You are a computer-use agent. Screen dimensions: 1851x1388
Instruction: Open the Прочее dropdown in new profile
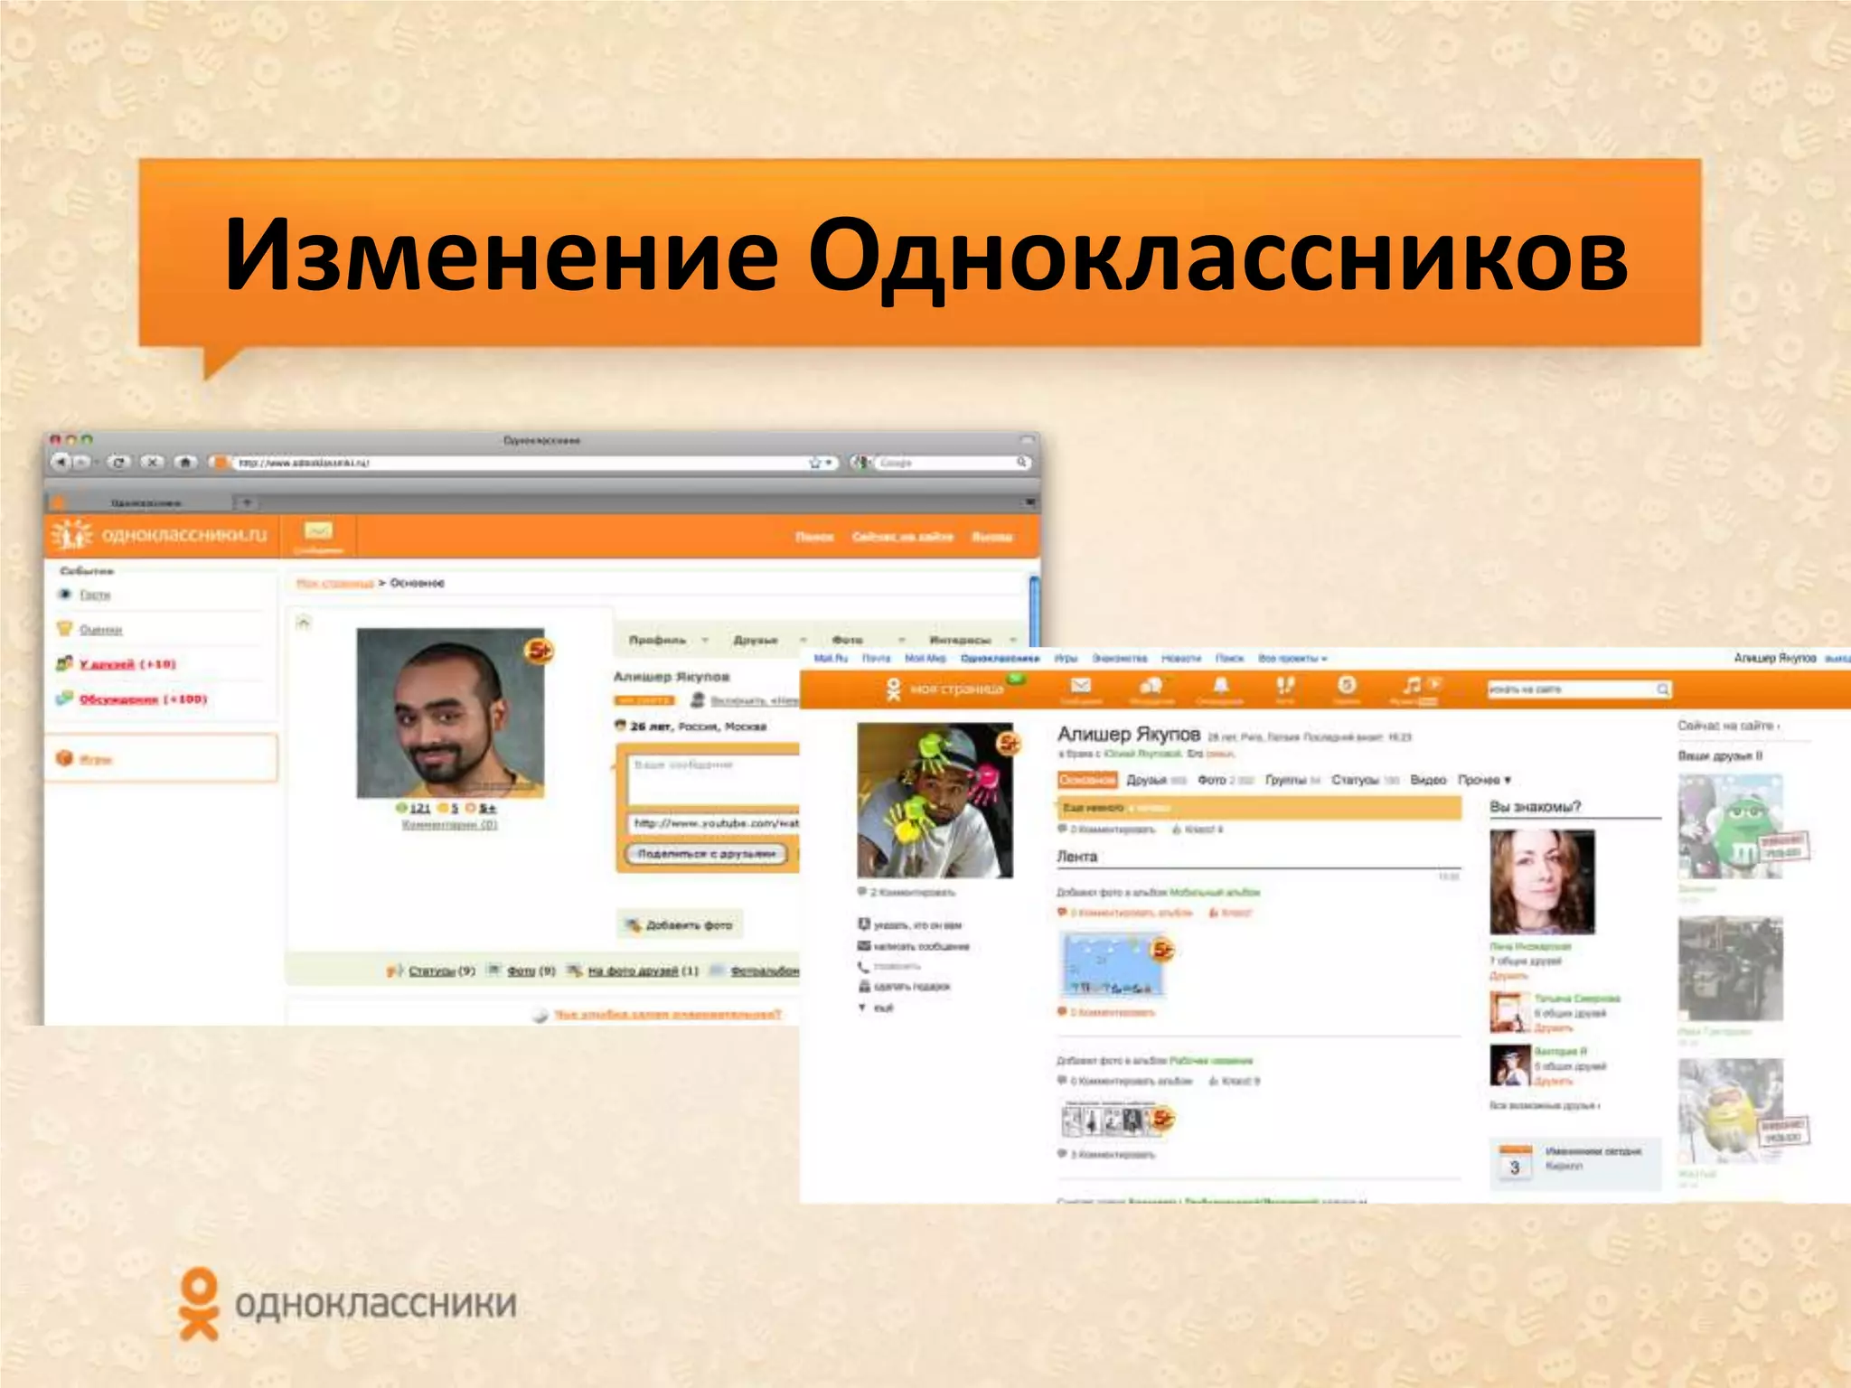click(x=1484, y=780)
